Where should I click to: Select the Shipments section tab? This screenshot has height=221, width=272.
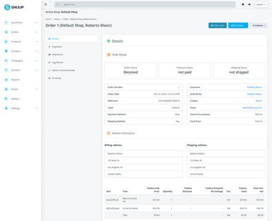[x=72, y=55]
